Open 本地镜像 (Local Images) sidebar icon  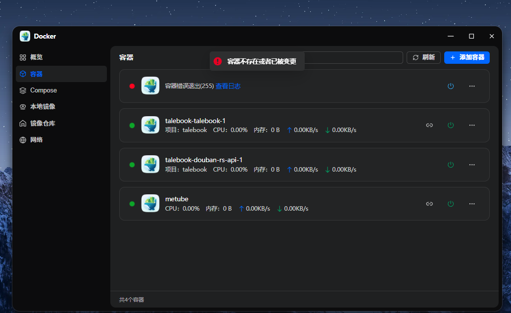[23, 106]
